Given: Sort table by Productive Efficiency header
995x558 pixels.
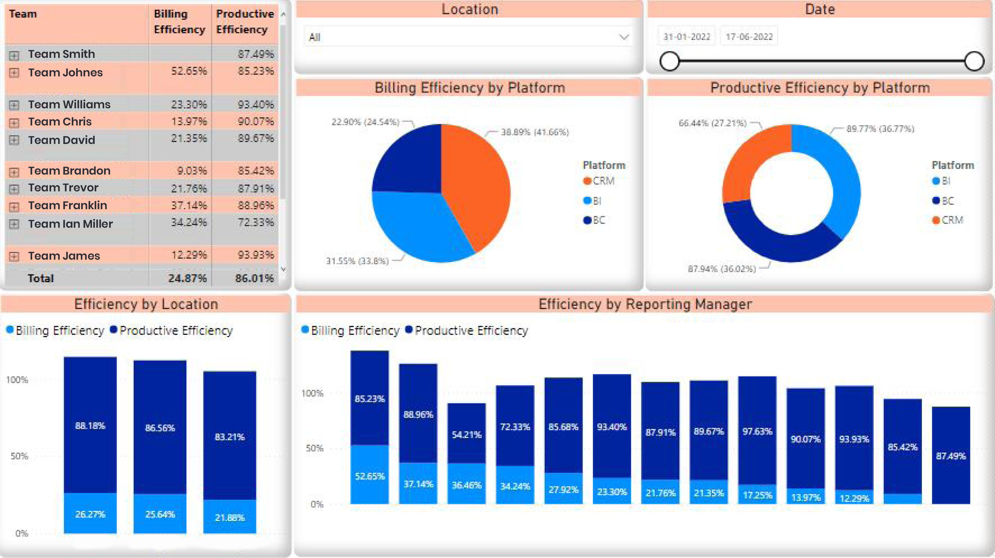Looking at the screenshot, I should coord(245,22).
